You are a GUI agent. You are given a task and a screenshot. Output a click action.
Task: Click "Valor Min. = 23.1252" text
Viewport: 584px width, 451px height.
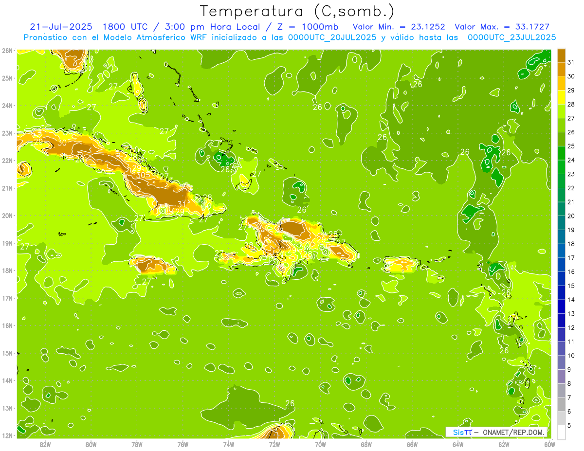(x=399, y=27)
